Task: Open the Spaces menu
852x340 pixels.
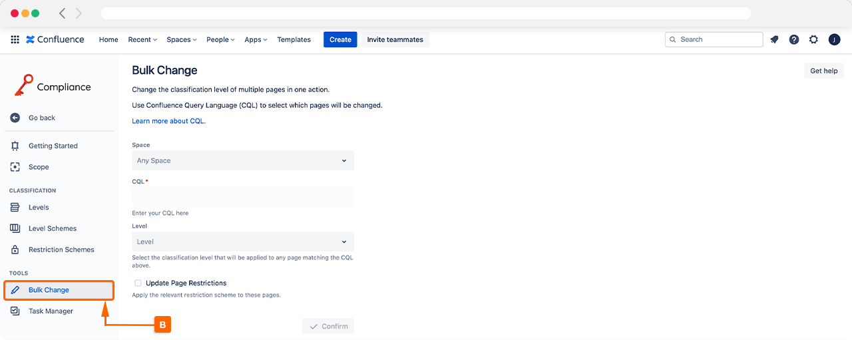Action: (181, 40)
